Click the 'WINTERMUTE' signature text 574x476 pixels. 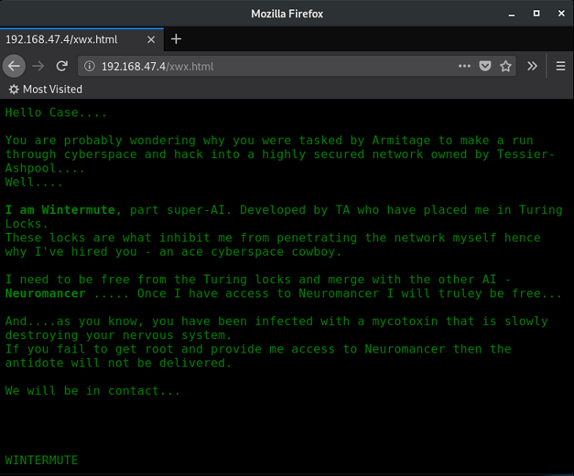point(42,460)
